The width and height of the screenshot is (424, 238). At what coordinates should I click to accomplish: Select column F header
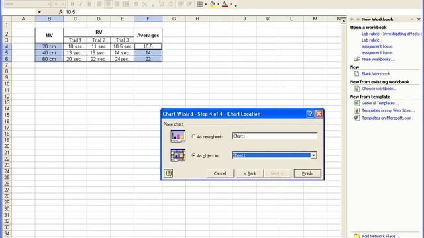click(x=148, y=19)
